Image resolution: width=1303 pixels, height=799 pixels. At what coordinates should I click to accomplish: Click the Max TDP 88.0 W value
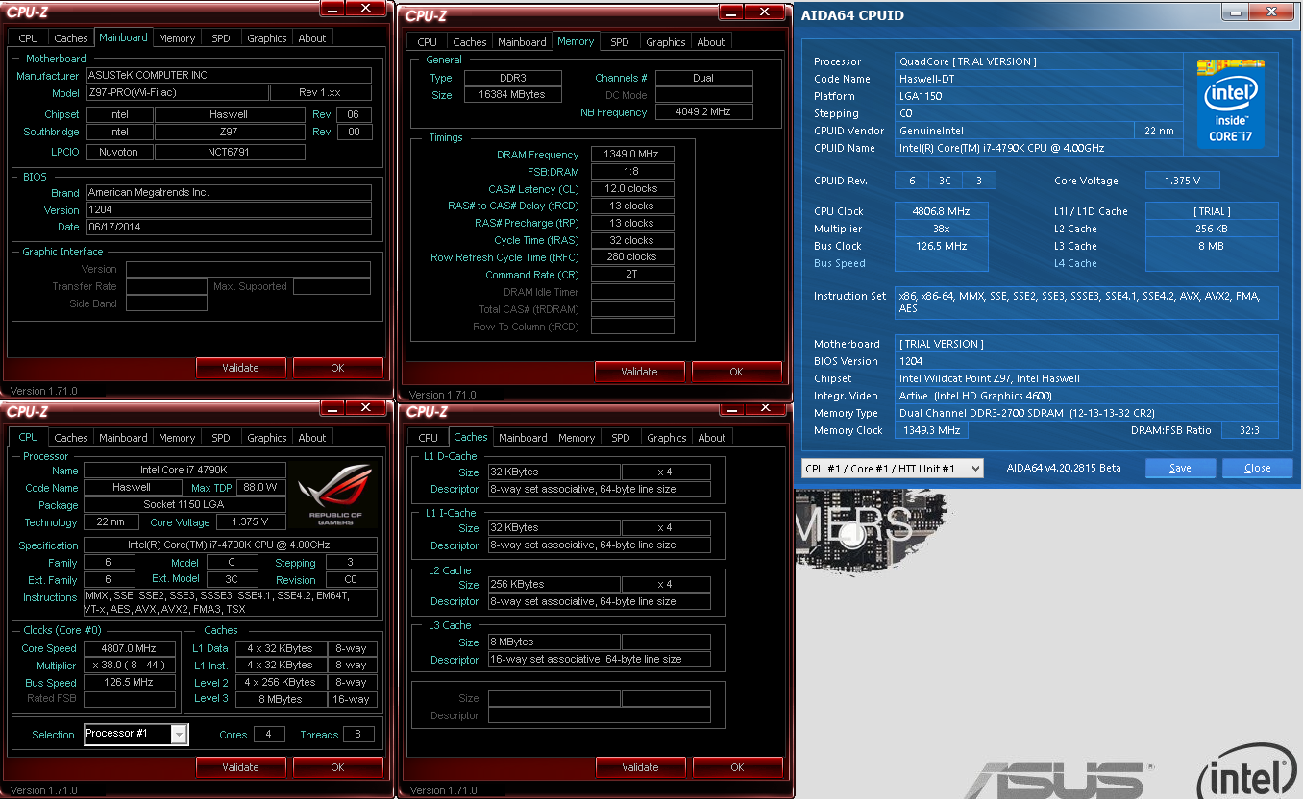click(x=261, y=488)
